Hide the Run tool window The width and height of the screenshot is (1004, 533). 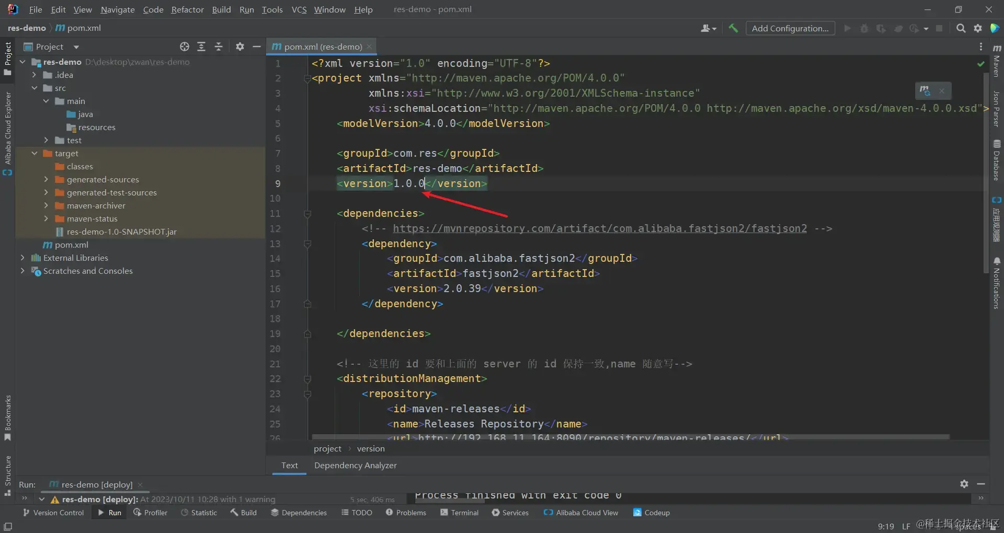(981, 484)
